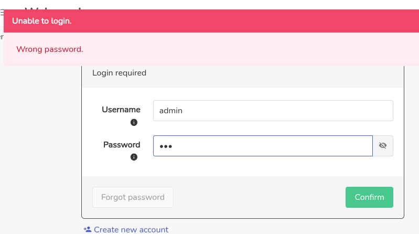Place cursor on the admin text

click(x=171, y=111)
